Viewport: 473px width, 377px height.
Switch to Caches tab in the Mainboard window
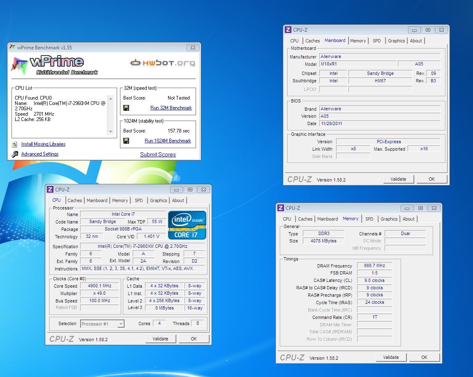[312, 41]
